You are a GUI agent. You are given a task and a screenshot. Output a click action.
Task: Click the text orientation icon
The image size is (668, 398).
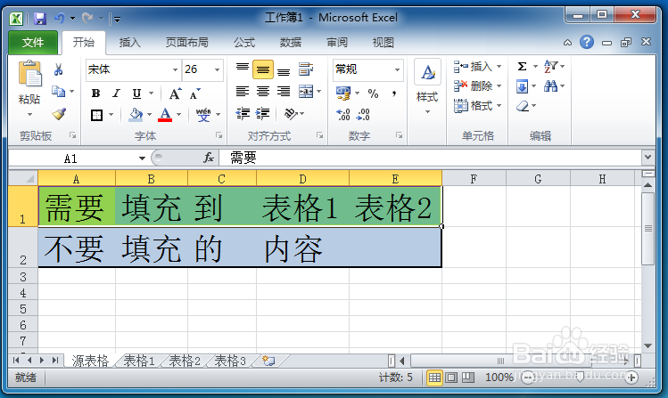pos(291,114)
